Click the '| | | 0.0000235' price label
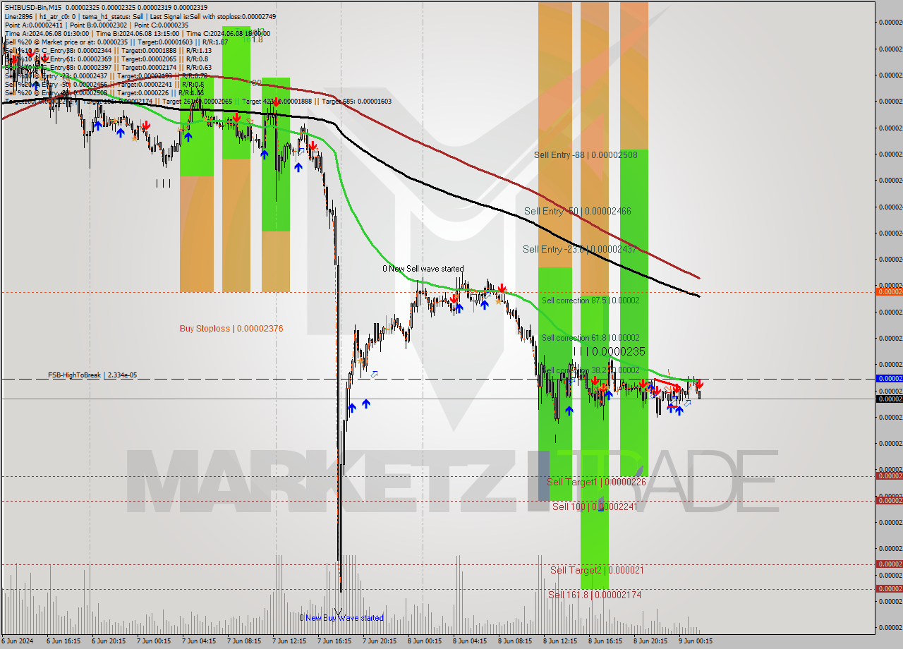The height and width of the screenshot is (649, 903). point(609,351)
